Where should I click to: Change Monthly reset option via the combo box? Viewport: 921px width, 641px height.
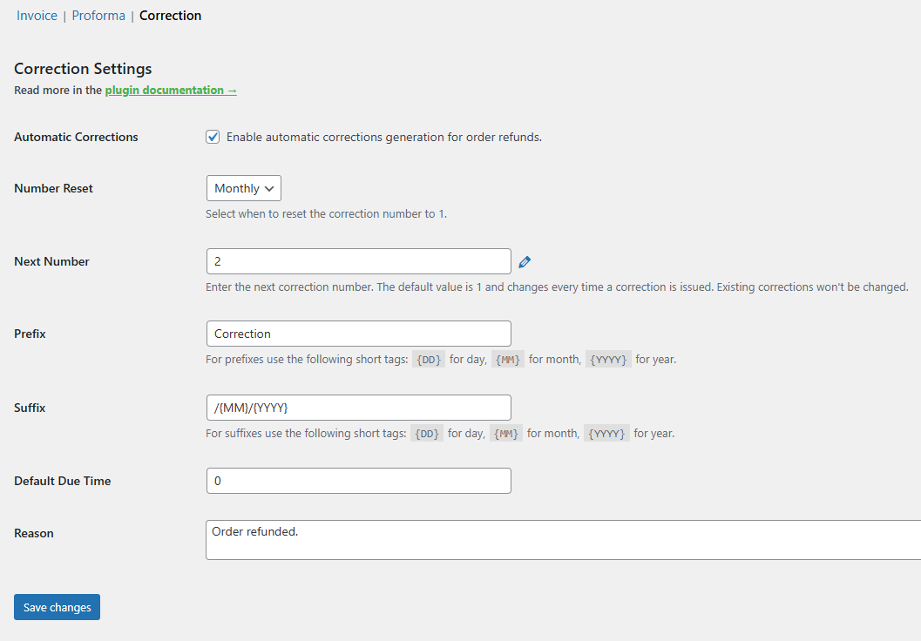[x=243, y=187]
